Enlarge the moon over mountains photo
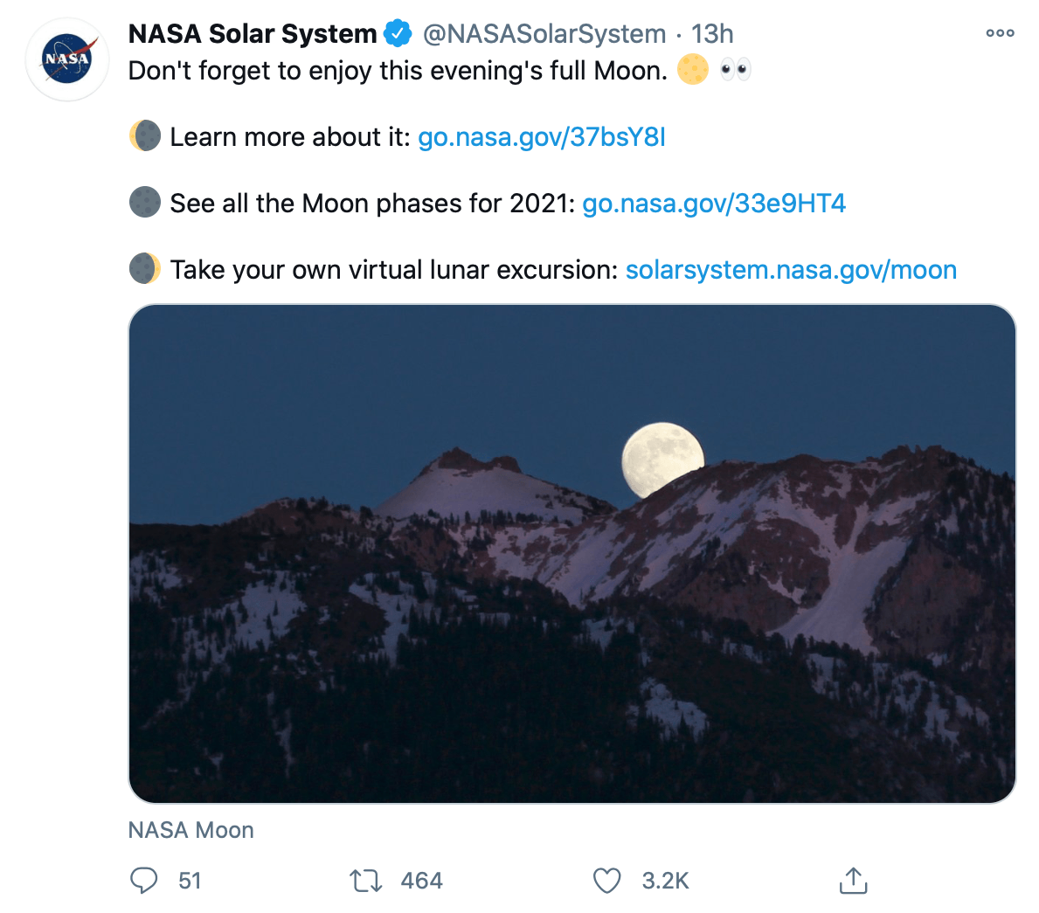Screen dimensions: 1039x913 click(x=571, y=553)
